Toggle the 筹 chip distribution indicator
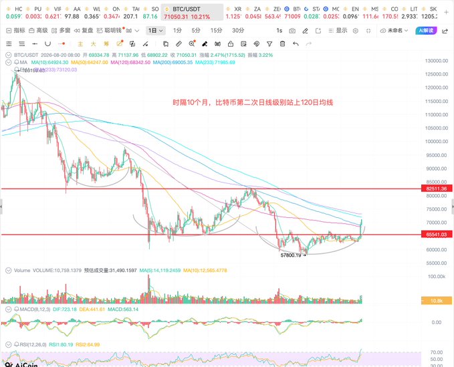The image size is (454, 367). click(106, 43)
